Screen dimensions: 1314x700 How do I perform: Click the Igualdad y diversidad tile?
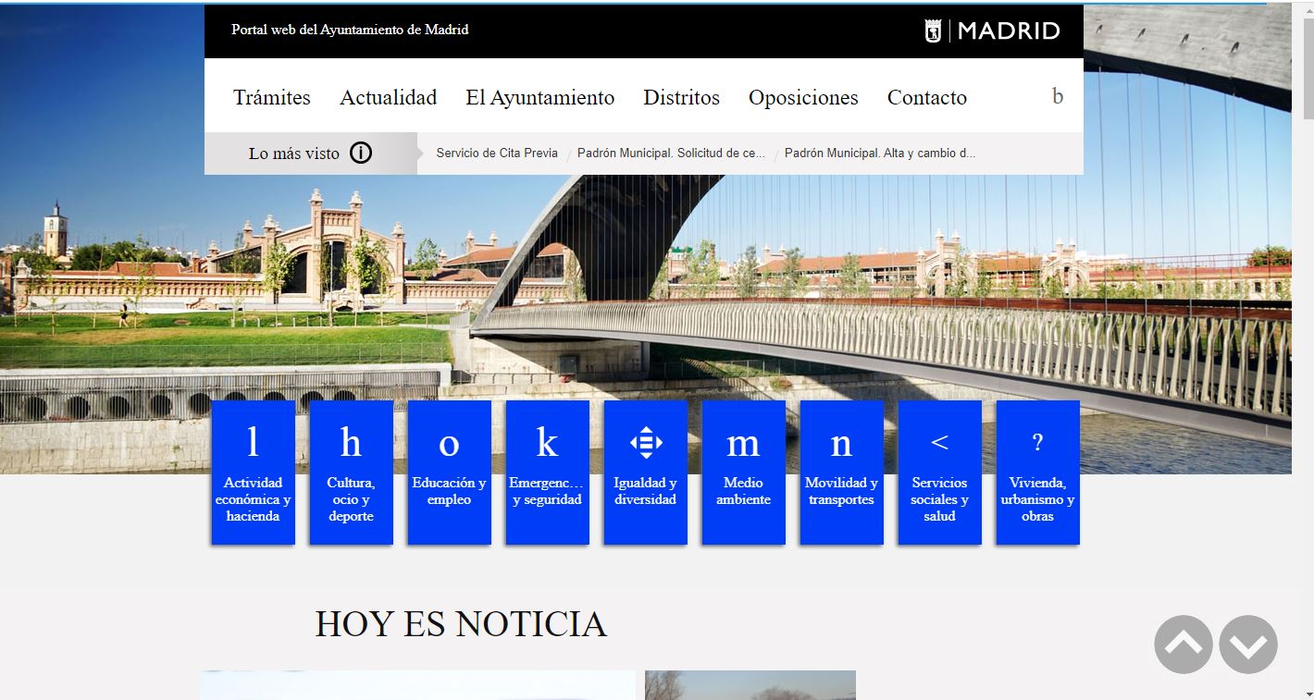pos(645,472)
